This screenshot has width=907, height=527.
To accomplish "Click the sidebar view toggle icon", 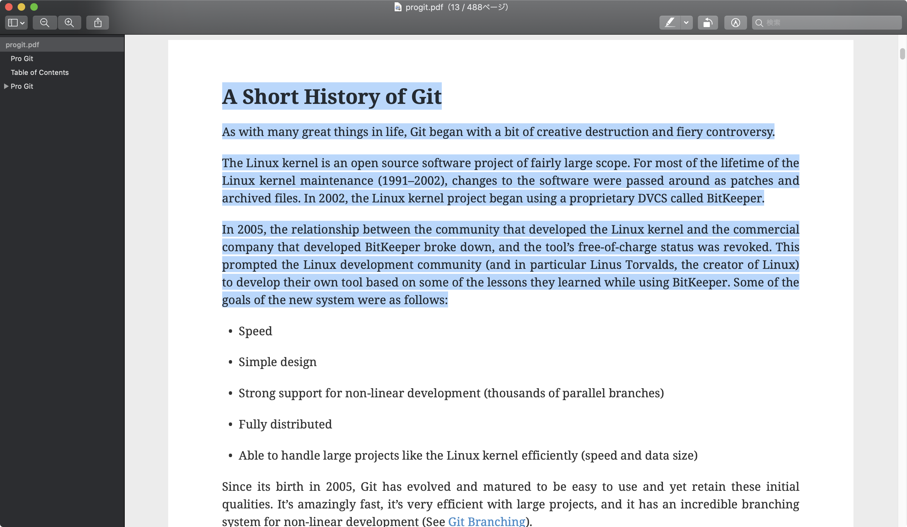I will 13,23.
